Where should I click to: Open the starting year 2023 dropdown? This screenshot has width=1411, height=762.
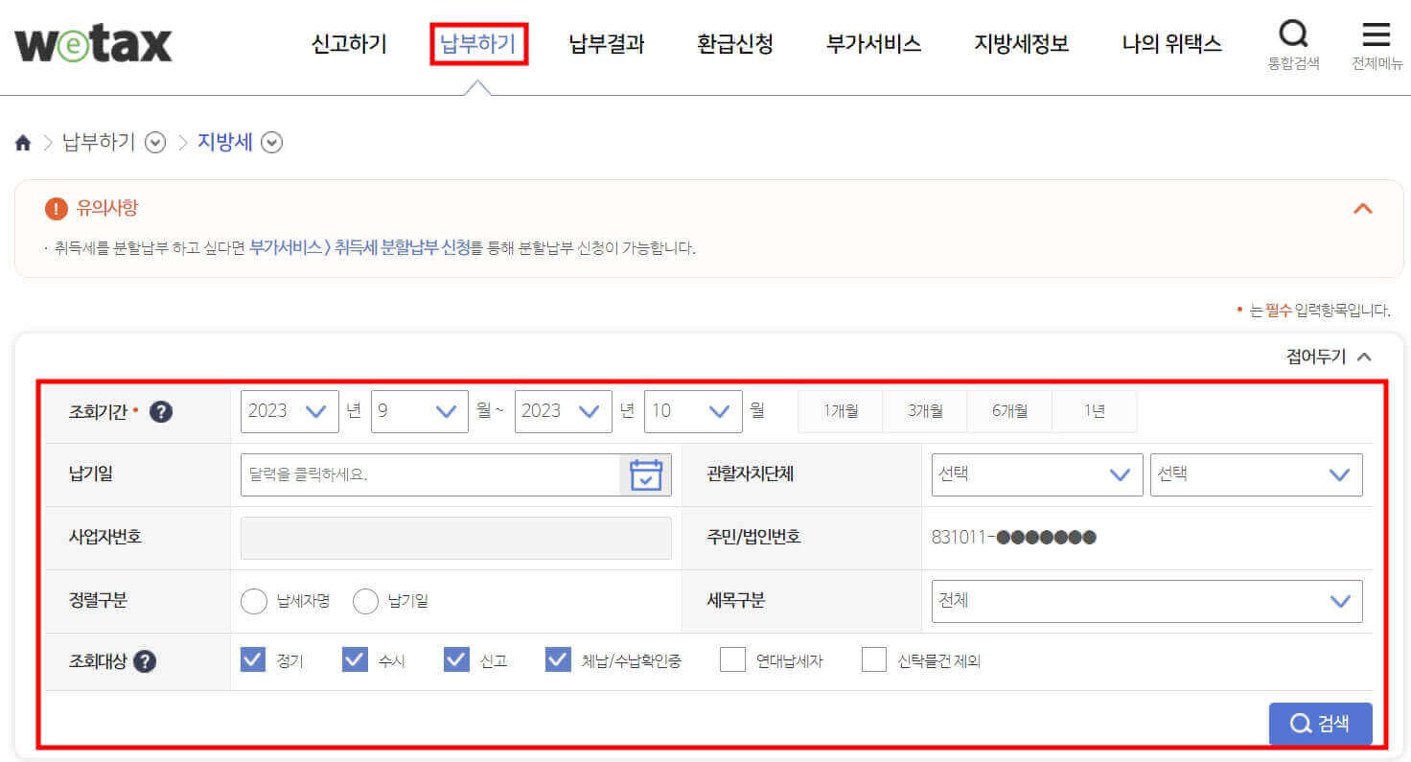tap(289, 411)
